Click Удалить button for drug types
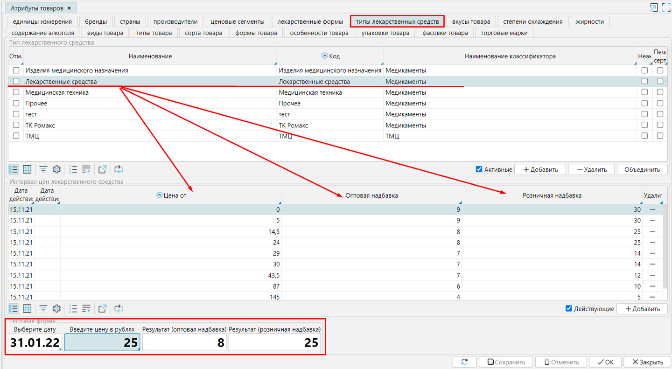 [x=591, y=169]
